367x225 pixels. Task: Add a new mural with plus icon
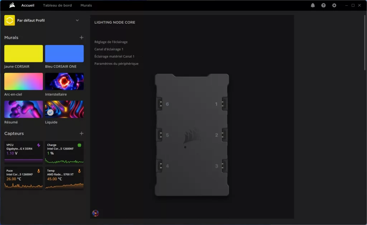click(81, 38)
